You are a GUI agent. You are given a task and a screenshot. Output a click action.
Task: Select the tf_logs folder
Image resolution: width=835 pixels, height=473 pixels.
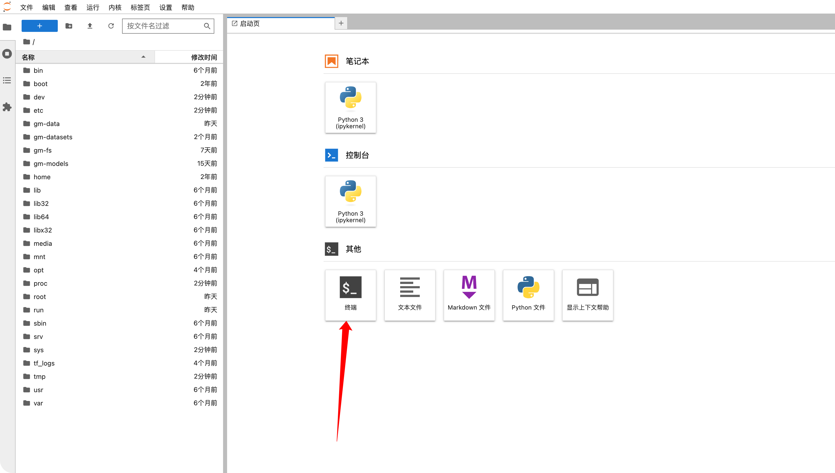pyautogui.click(x=120, y=364)
